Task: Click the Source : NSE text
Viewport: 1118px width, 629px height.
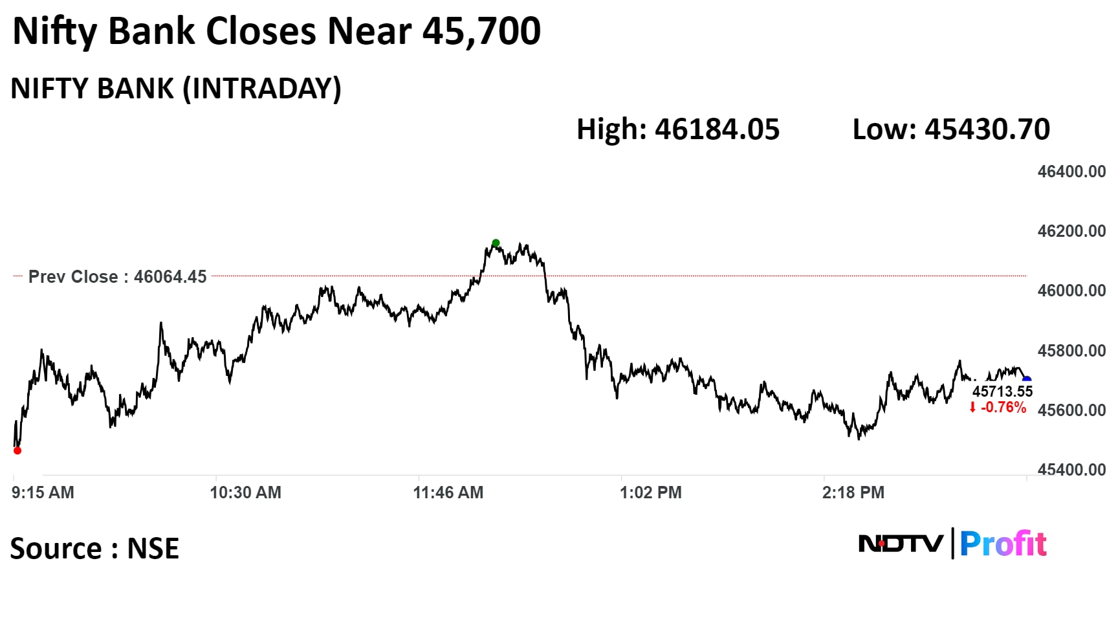Action: [94, 549]
